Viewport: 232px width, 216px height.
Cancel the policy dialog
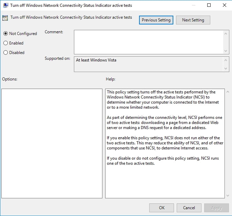coord(189,208)
